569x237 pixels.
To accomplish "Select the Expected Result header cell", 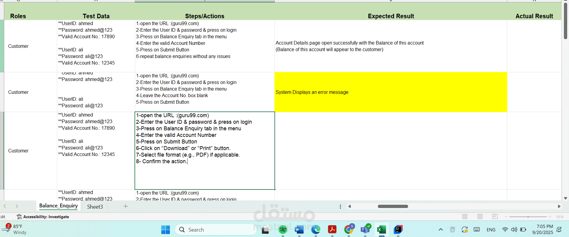I will point(391,16).
